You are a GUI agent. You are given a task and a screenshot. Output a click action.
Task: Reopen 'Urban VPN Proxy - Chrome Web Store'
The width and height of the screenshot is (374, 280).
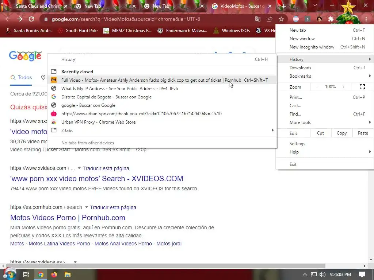162,122
